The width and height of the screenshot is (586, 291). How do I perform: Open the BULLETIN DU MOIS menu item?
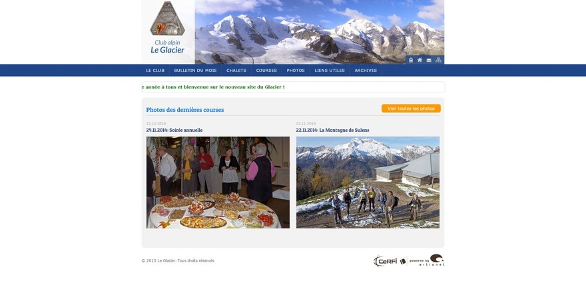(195, 70)
